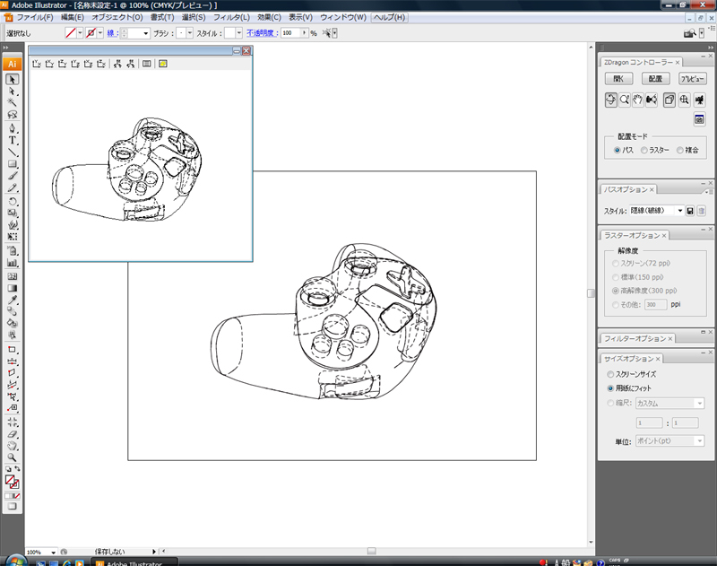Open the ブラシ brush dropdown in control bar
Viewport: 717px width, 566px height.
point(189,32)
